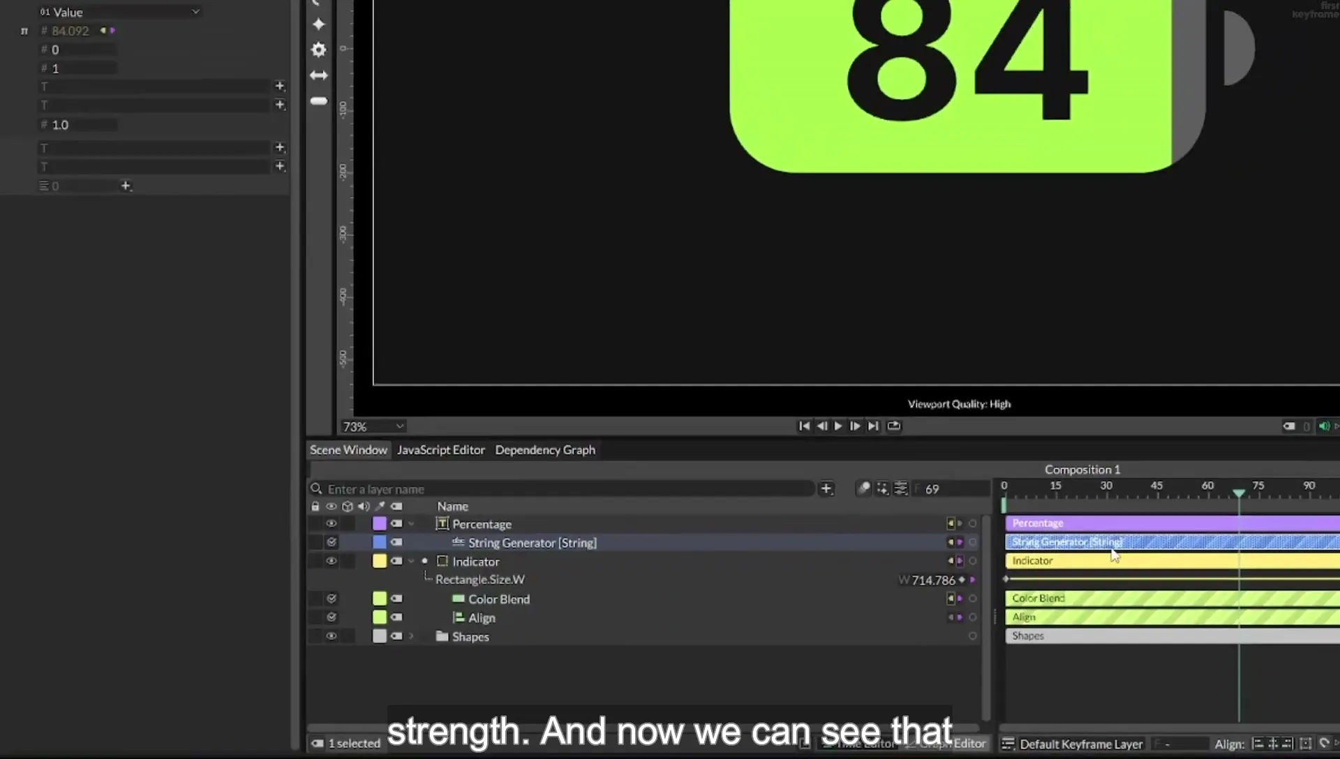Open the viewport zoom 73% dropdown

point(373,426)
